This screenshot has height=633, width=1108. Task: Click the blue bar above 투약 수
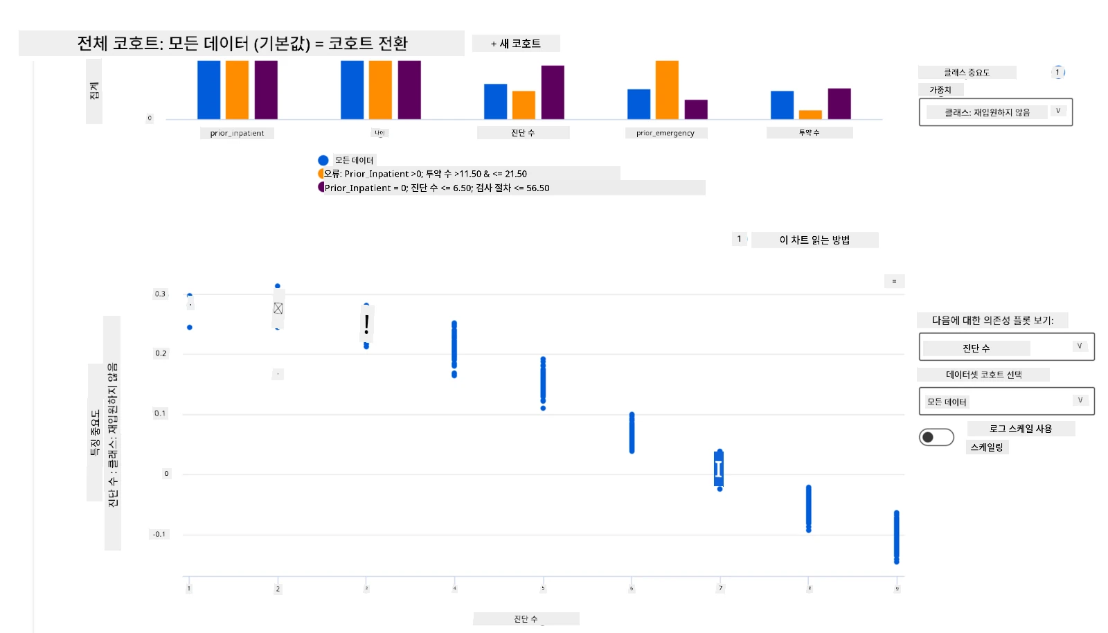tap(782, 105)
